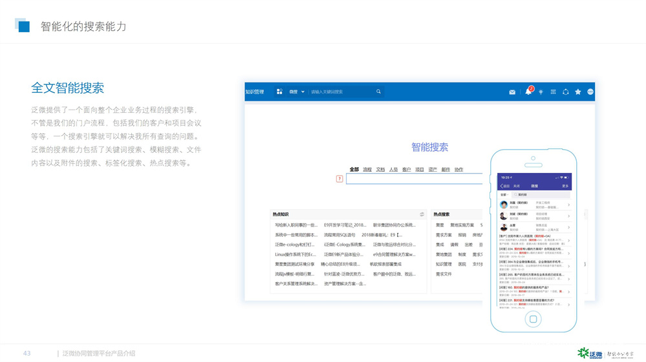Screen dimensions: 646x362
Task: Open hot knowledge item e9合同管理解决方案w...
Action: pyautogui.click(x=394, y=254)
